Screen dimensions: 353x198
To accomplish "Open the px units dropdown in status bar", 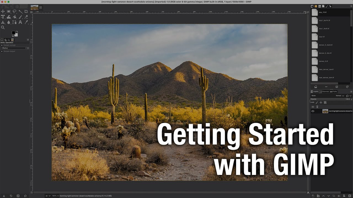I will click(x=48, y=196).
